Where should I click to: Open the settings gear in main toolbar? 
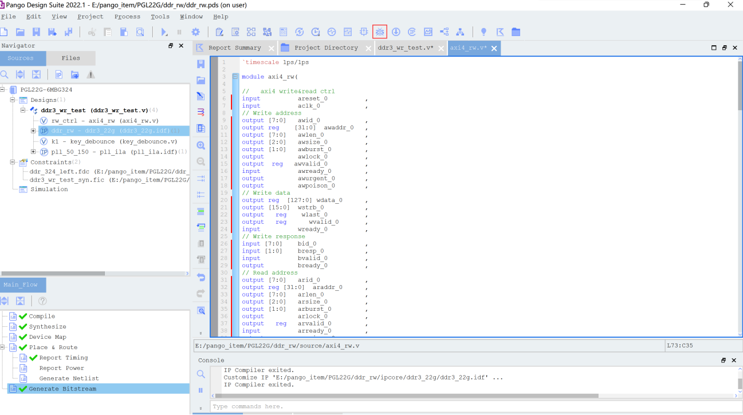click(x=195, y=32)
